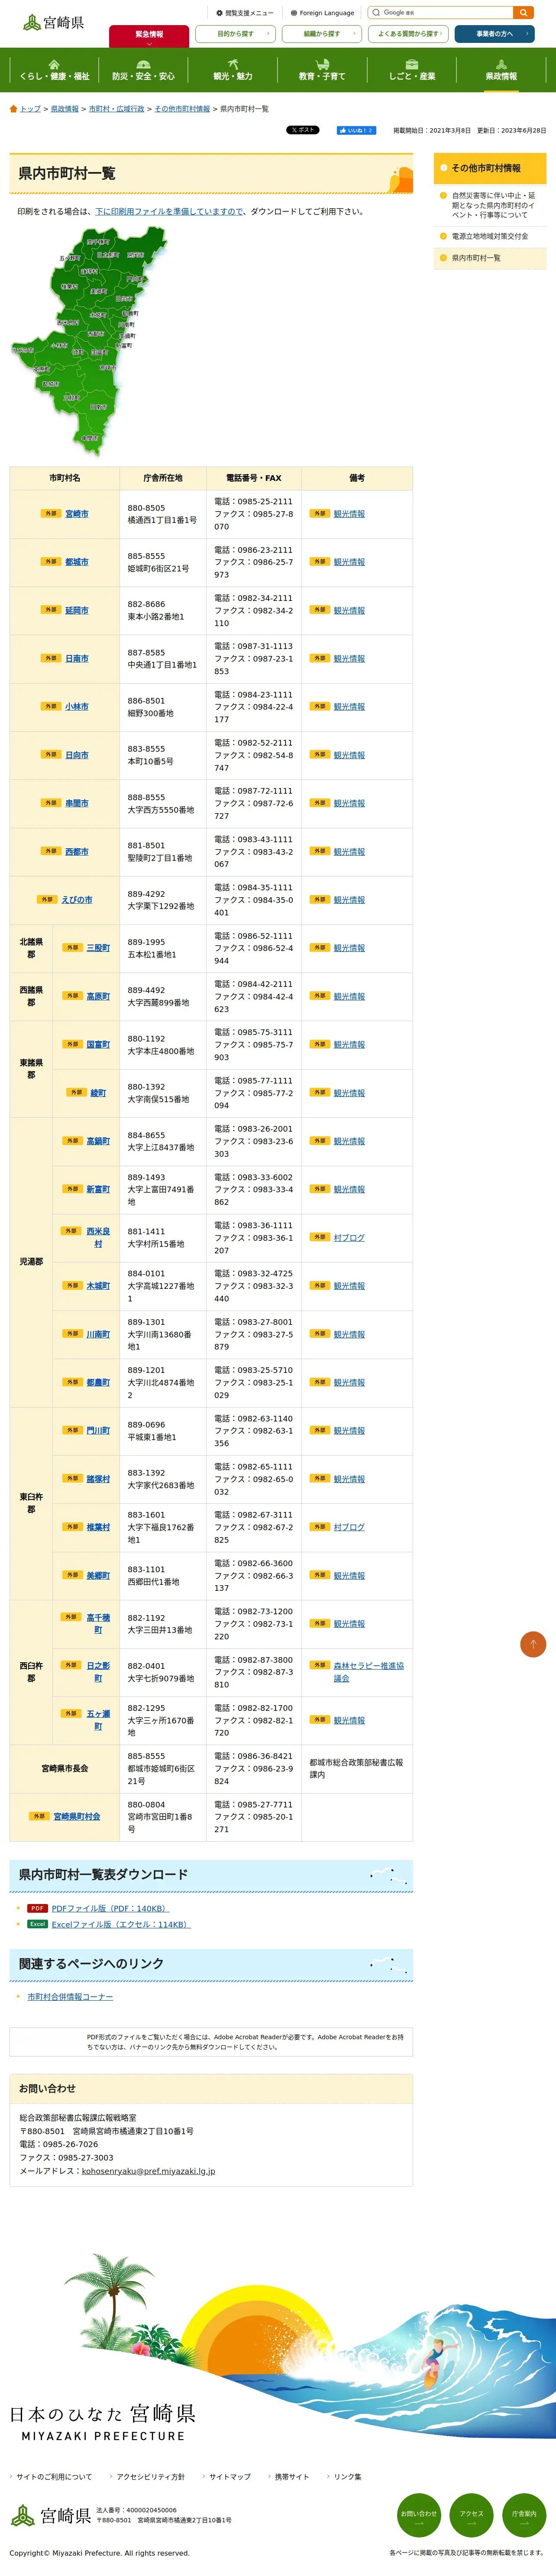Image resolution: width=556 pixels, height=2576 pixels.
Task: Click the kohosenryaku email address link
Action: tap(148, 2171)
